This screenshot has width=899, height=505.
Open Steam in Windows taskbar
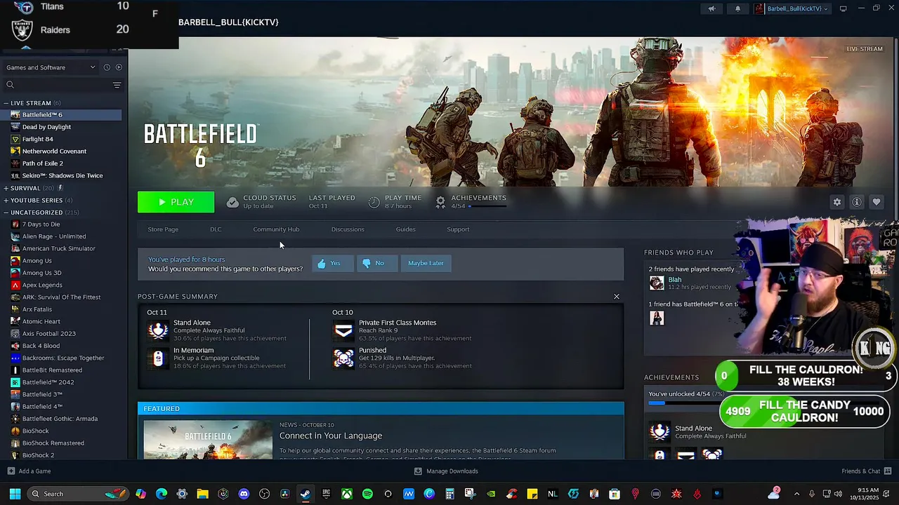(x=305, y=494)
